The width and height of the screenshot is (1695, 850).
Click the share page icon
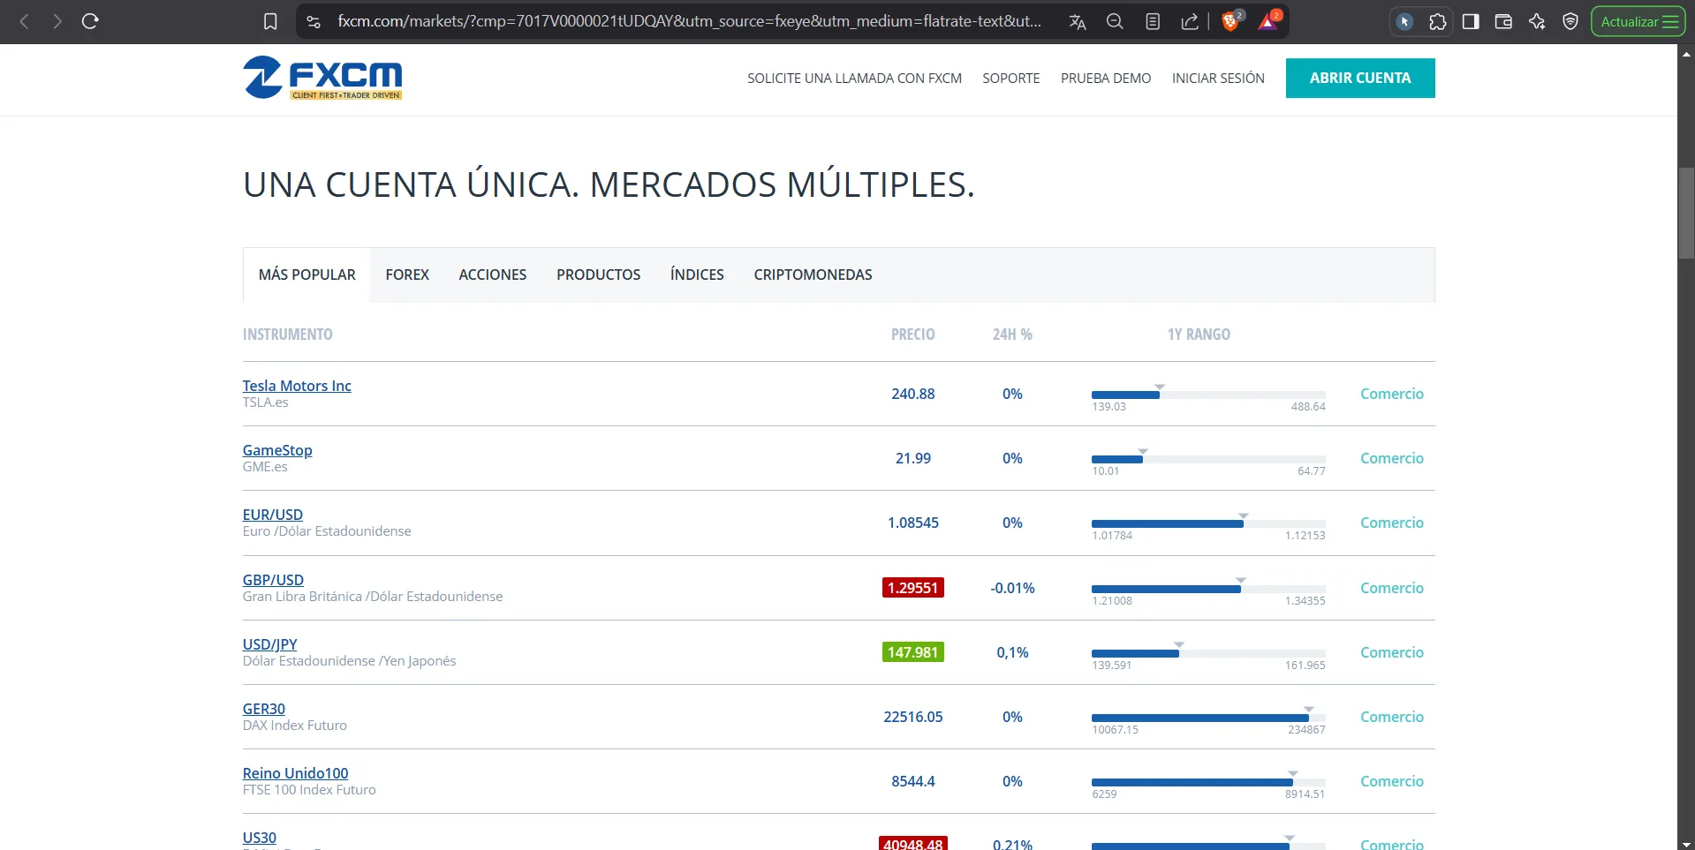tap(1190, 21)
